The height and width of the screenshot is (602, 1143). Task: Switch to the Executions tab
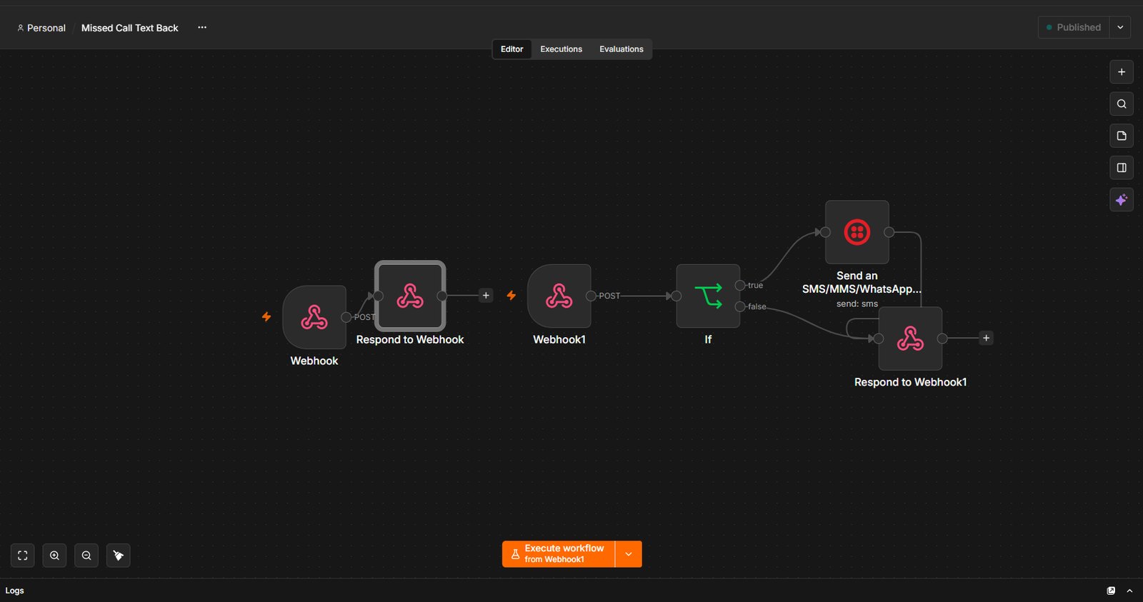(x=561, y=49)
